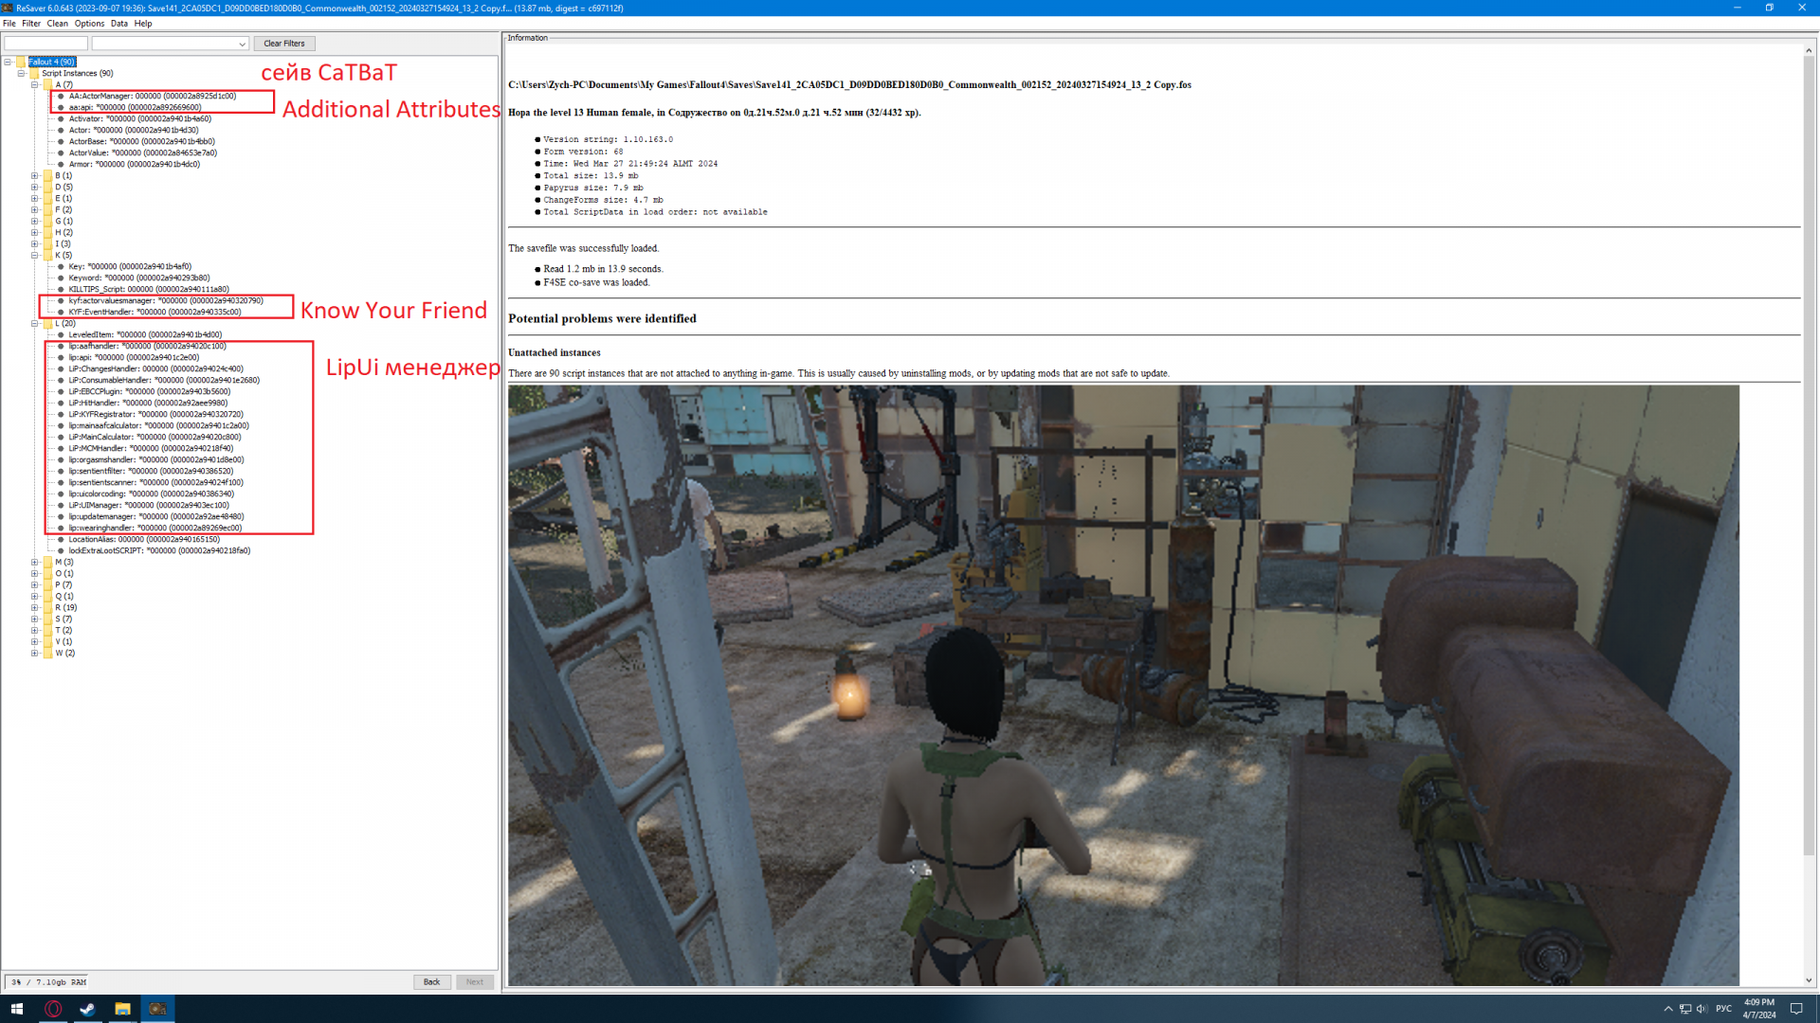Collapse the A (7) tree group
This screenshot has height=1023, width=1820.
tap(35, 84)
